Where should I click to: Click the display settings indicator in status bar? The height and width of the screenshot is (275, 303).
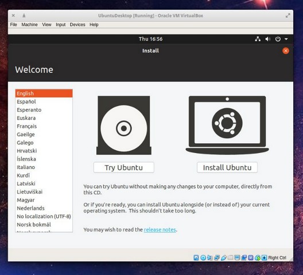click(x=237, y=258)
